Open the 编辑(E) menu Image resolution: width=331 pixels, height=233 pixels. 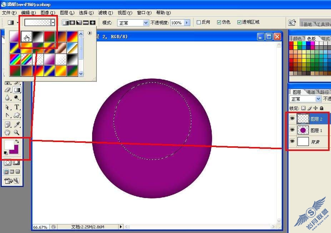(29, 13)
